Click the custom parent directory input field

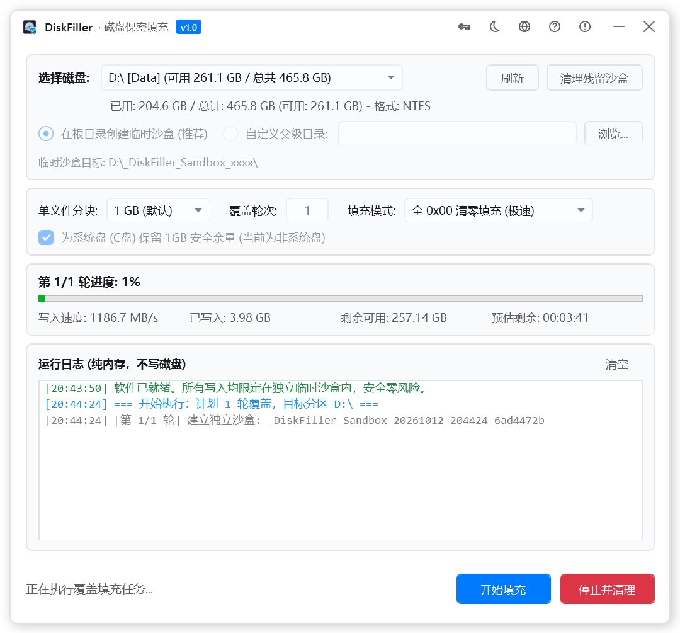pyautogui.click(x=457, y=134)
